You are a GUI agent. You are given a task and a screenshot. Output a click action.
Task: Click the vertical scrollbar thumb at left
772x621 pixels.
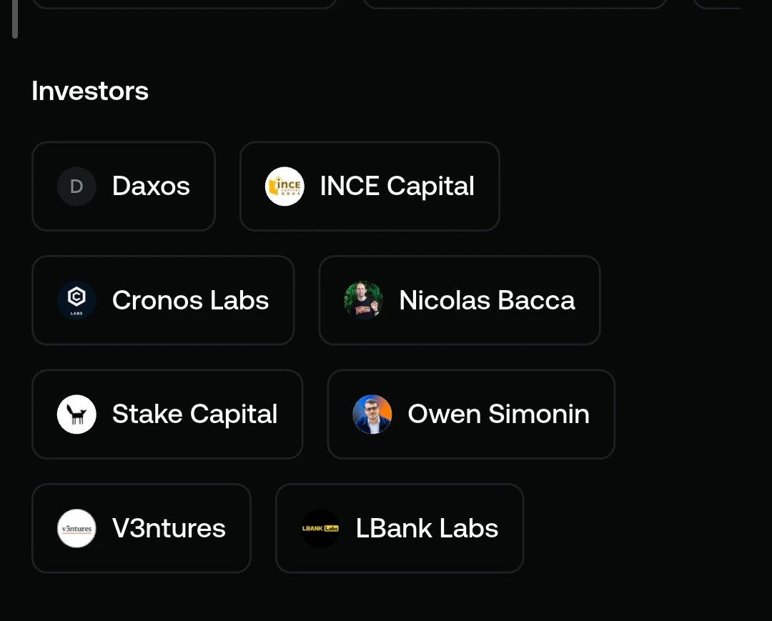[15, 19]
